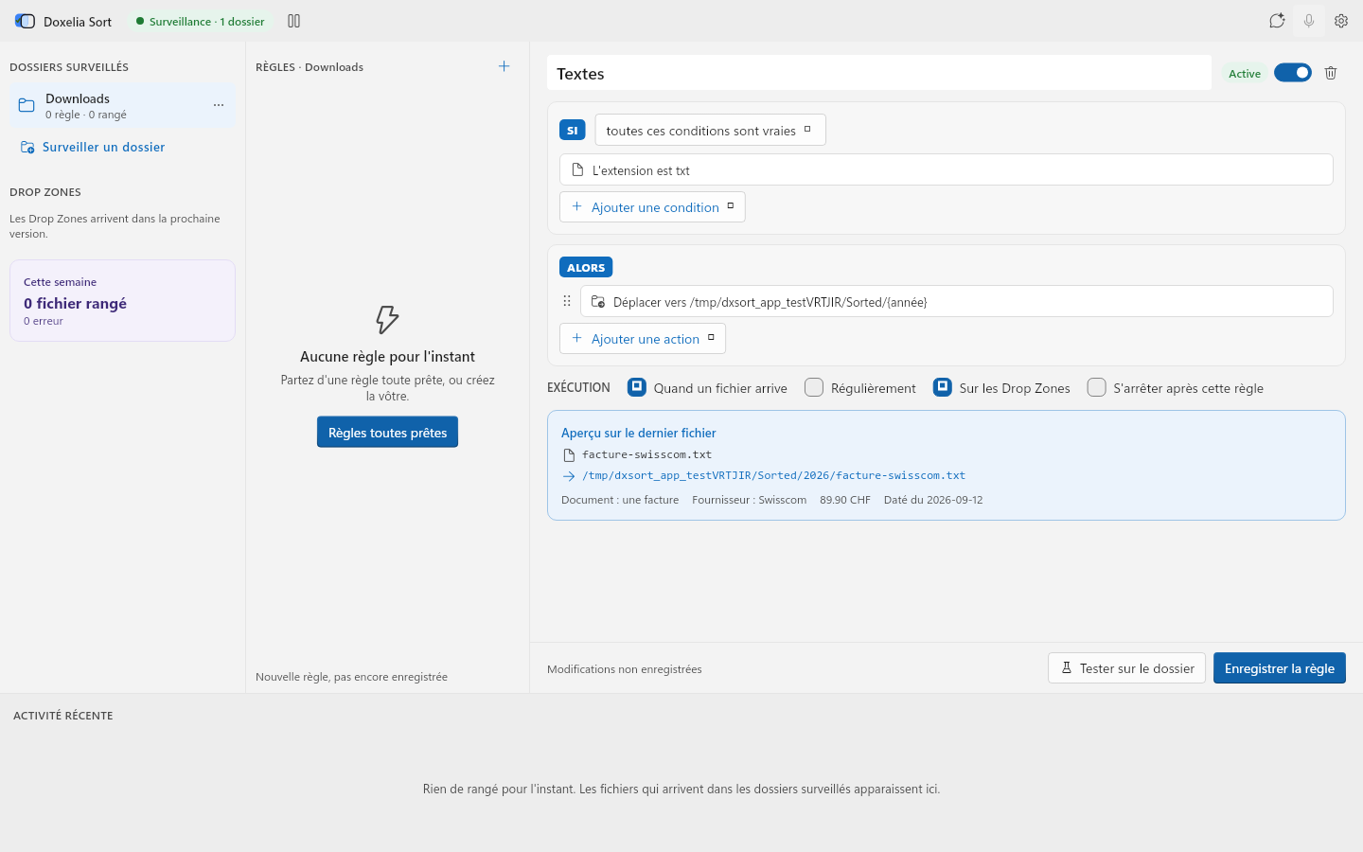Click the folder icon in the Déplacer vers row
Screen dimensions: 1363x852
click(598, 302)
